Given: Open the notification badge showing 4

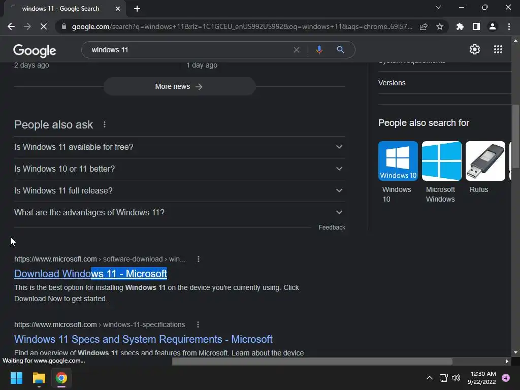Looking at the screenshot, I should [506, 378].
